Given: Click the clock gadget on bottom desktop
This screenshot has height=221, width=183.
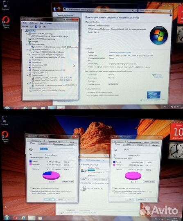Looking at the screenshot, I should tap(176, 151).
